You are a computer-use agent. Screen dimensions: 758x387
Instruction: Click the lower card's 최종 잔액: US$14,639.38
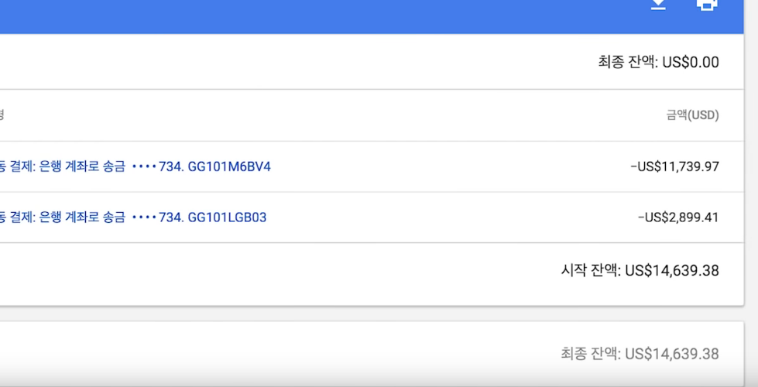tap(640, 354)
